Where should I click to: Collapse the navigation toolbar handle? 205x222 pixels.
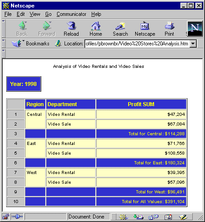click(x=4, y=29)
